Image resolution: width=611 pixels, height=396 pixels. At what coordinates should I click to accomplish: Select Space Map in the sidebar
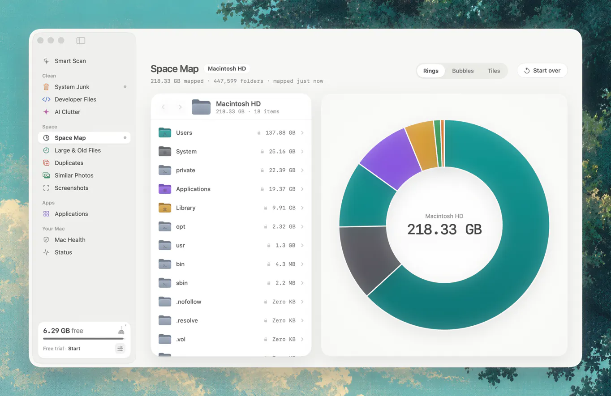pyautogui.click(x=84, y=138)
